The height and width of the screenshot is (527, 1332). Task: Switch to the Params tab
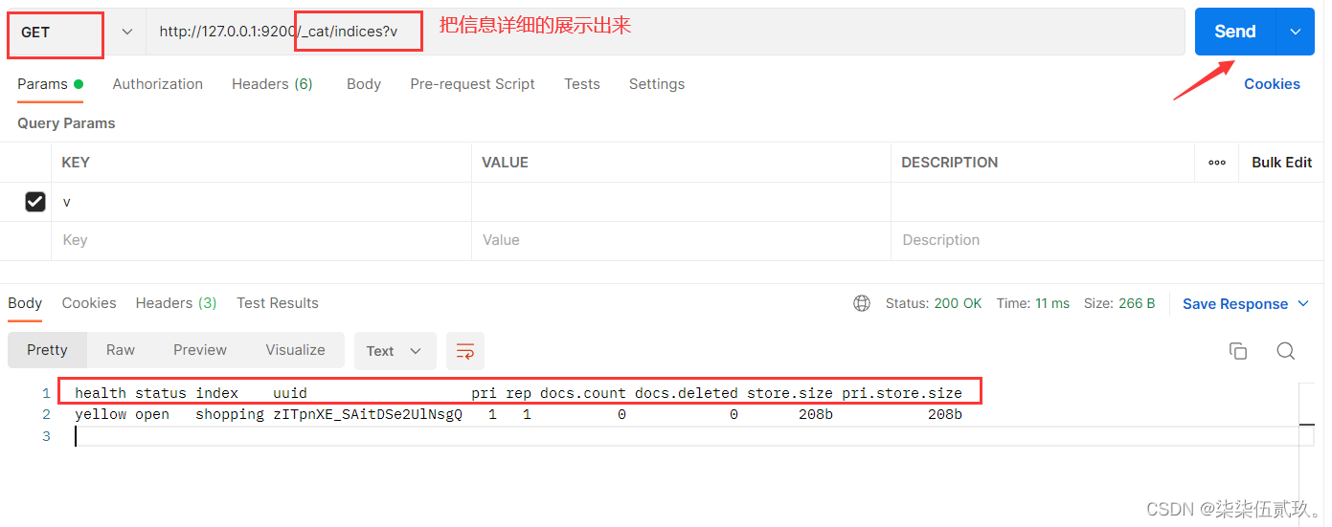point(50,84)
